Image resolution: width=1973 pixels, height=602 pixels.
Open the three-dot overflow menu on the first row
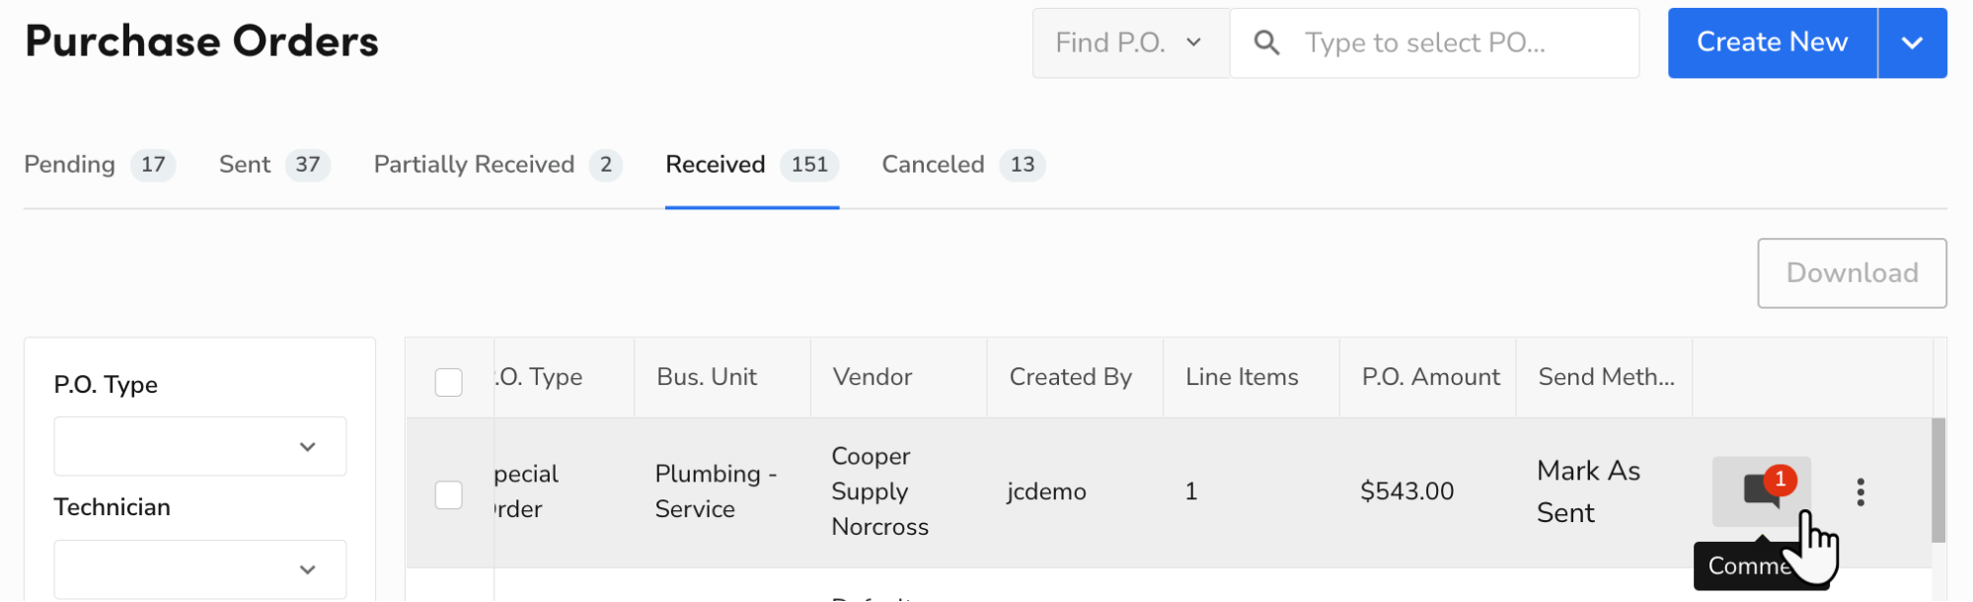coord(1859,490)
